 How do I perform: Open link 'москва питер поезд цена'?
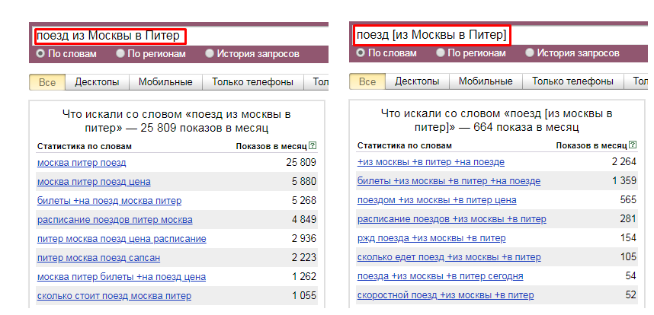click(94, 182)
